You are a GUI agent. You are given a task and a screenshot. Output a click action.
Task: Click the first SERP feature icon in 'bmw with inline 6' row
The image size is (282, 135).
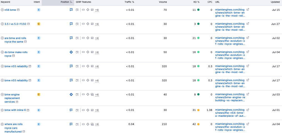(x=77, y=110)
